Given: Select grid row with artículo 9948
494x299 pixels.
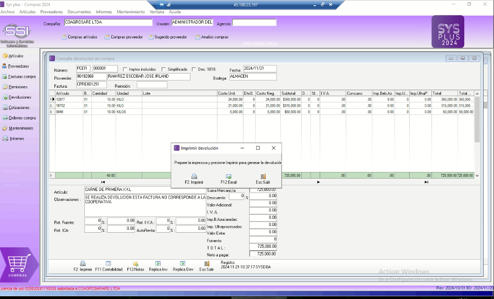Looking at the screenshot, I should pos(261,112).
